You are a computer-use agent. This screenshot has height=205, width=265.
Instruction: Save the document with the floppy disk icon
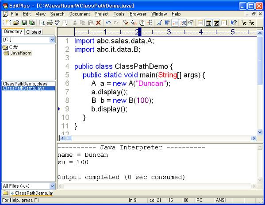click(x=24, y=23)
